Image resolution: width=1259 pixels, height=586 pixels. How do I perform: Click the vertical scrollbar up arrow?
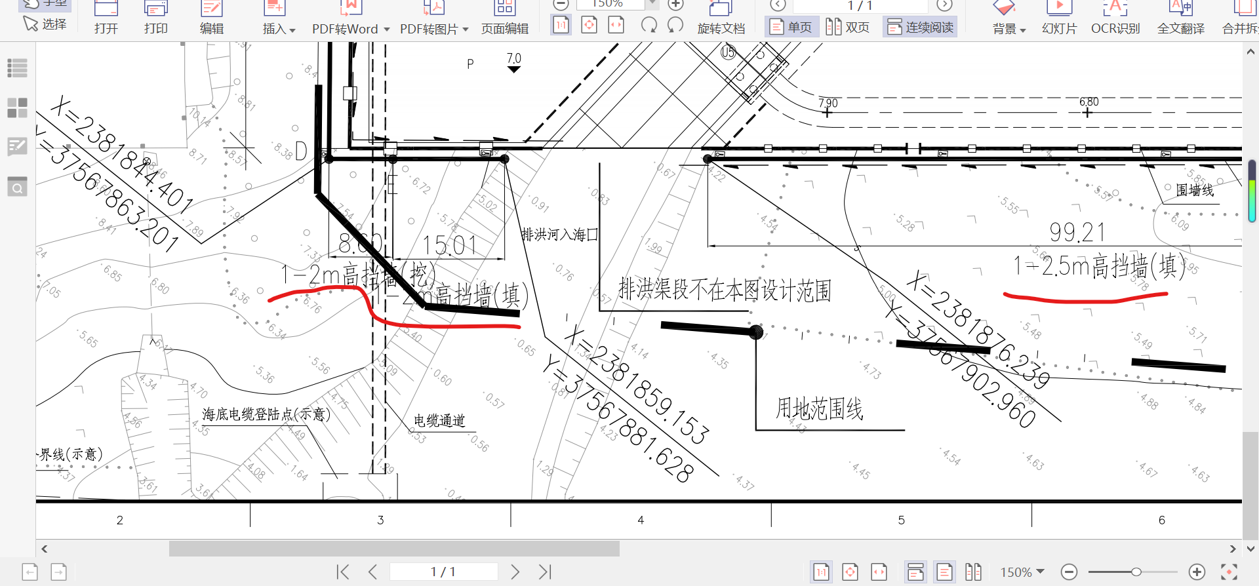[x=1250, y=52]
